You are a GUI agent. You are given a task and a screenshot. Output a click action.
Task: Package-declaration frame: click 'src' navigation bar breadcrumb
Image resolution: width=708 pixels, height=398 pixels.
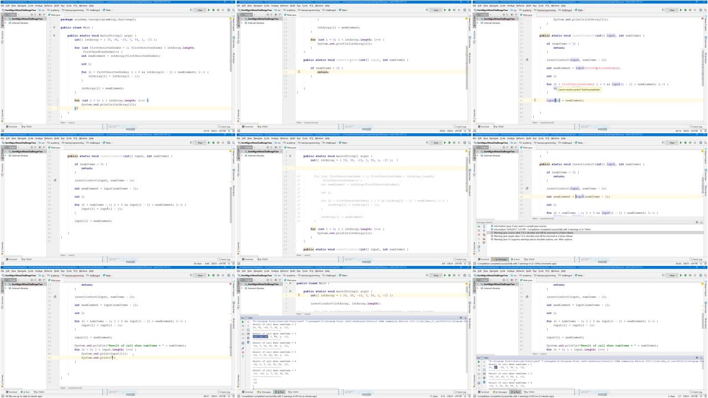click(42, 10)
